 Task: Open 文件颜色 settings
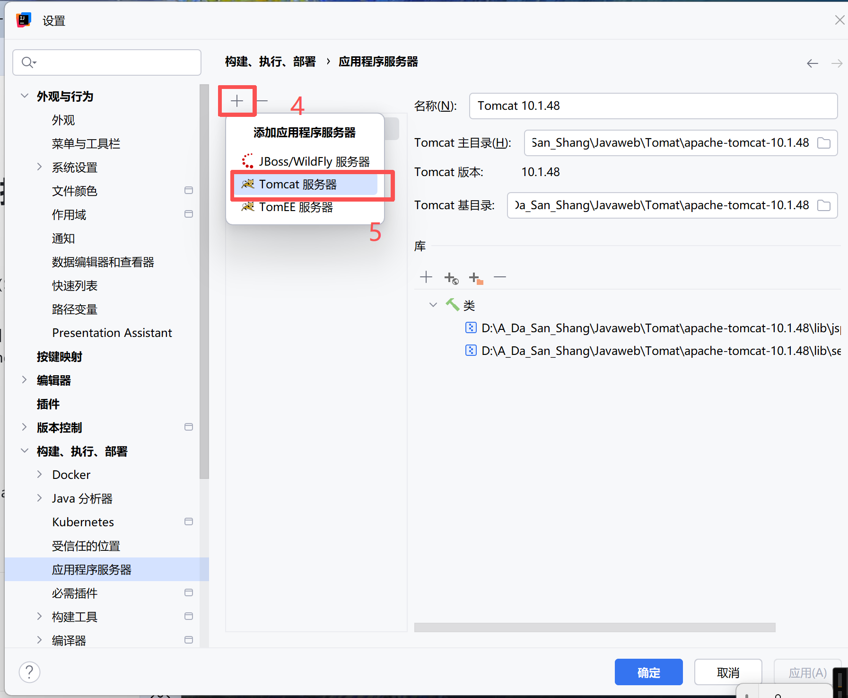coord(75,191)
